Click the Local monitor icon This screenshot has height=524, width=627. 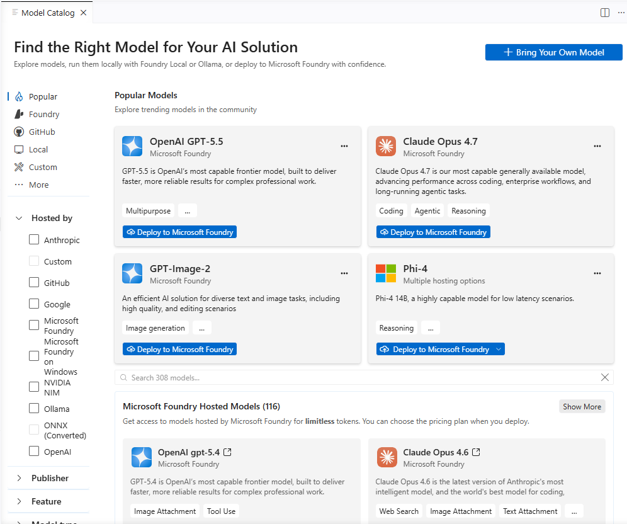pyautogui.click(x=19, y=149)
